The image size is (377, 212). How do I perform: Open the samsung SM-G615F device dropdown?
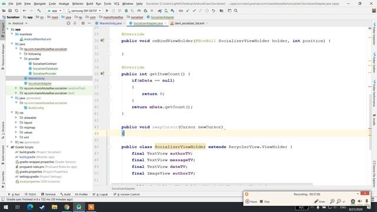(x=84, y=11)
